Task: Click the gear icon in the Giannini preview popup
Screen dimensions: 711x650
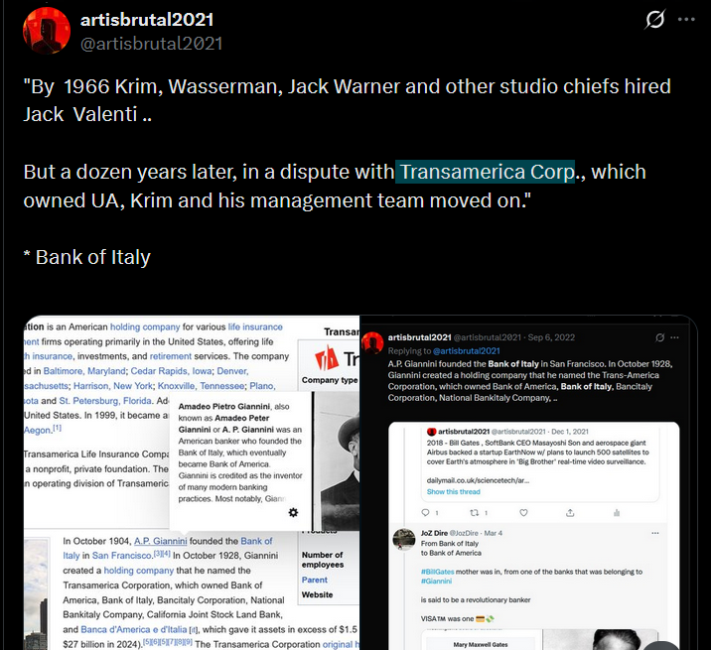Action: tap(293, 512)
